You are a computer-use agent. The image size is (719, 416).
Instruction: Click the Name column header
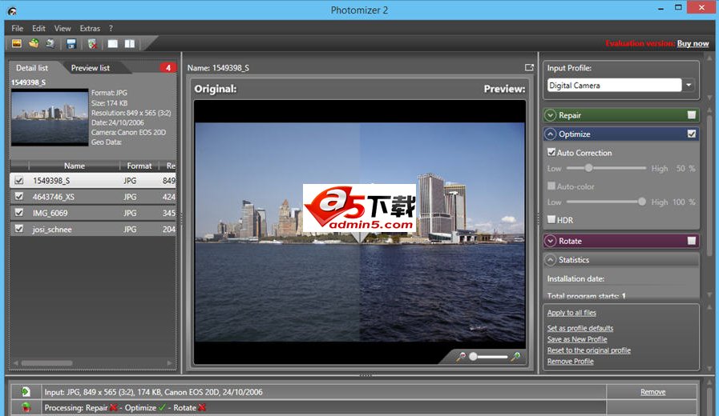click(75, 166)
